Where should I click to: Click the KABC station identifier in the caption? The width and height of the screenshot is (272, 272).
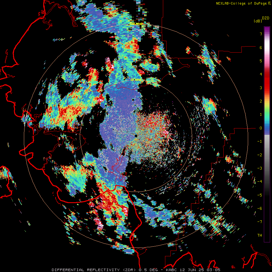pyautogui.click(x=171, y=270)
